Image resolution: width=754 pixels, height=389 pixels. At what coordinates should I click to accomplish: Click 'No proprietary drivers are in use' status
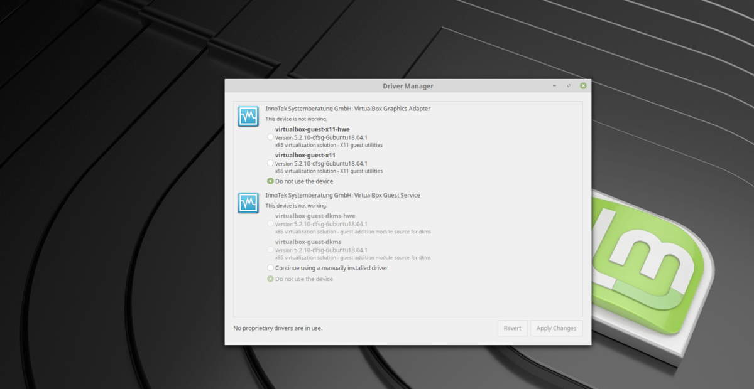(x=278, y=328)
